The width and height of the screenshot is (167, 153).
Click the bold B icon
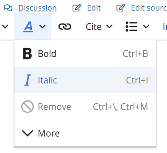click(28, 54)
